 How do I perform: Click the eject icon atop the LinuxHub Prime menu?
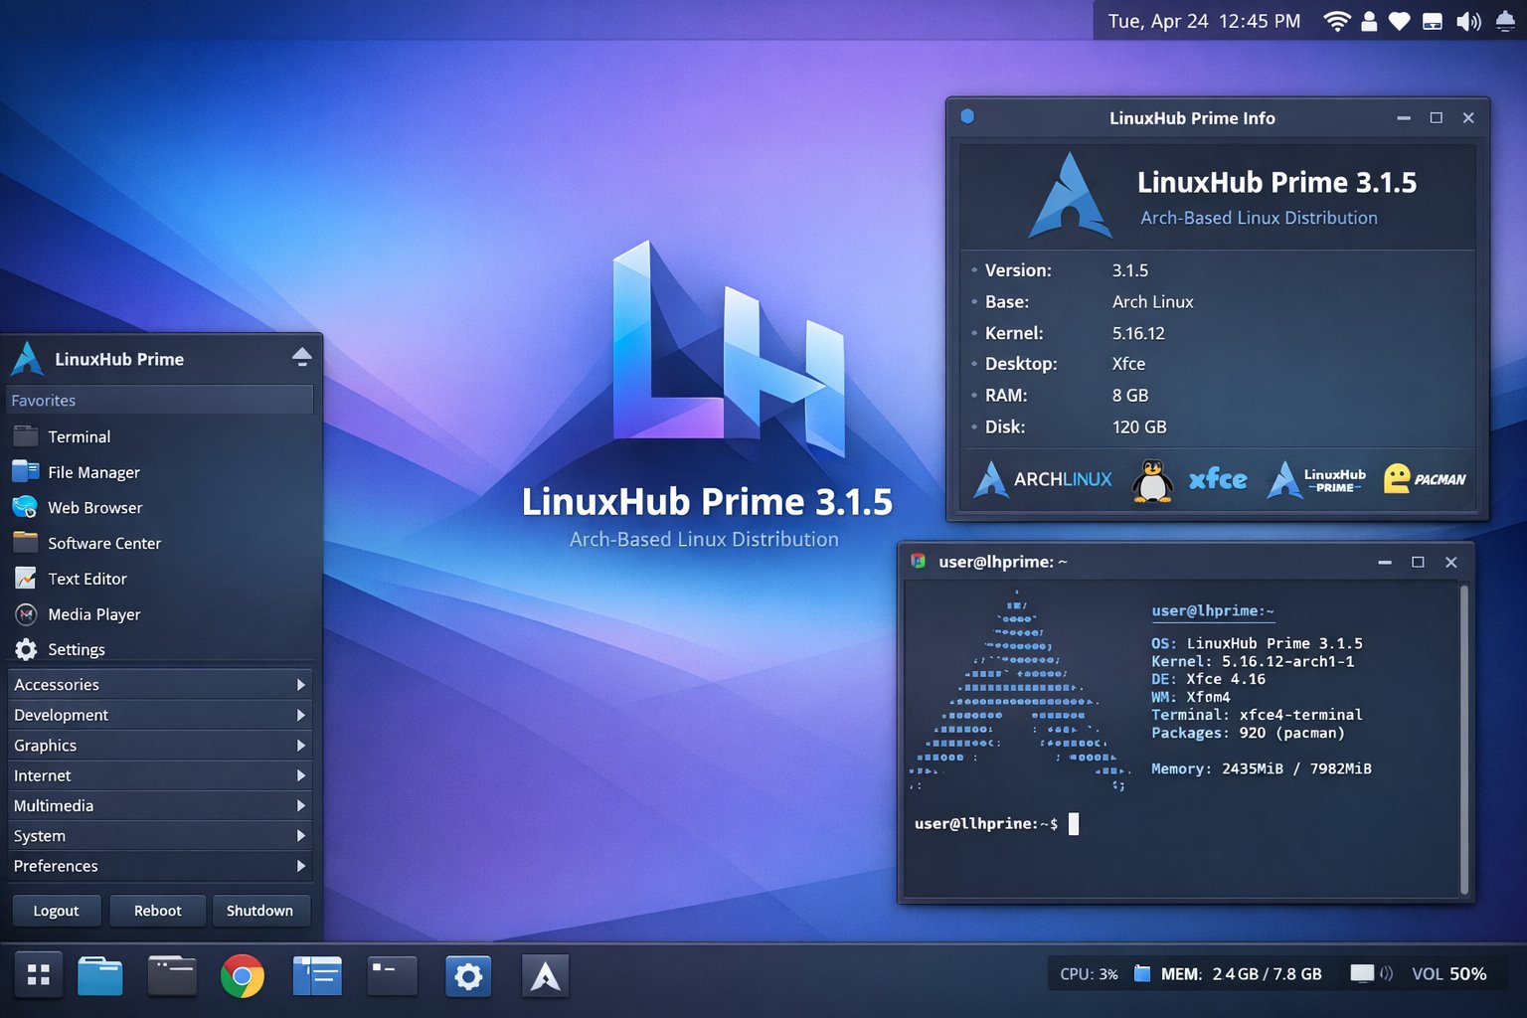point(301,357)
